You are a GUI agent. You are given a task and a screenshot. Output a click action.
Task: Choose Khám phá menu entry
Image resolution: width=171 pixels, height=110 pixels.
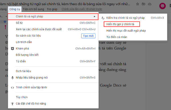[x=53, y=48]
